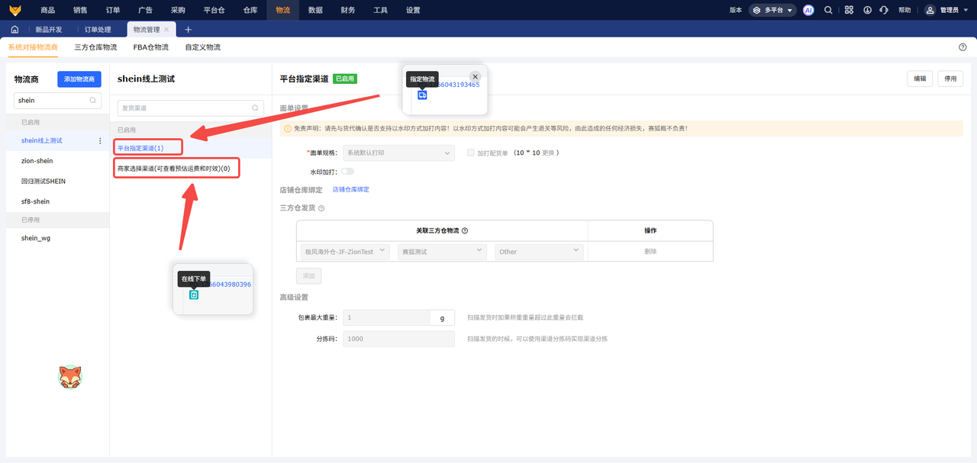Expand the 管理员 account menu

(x=946, y=10)
